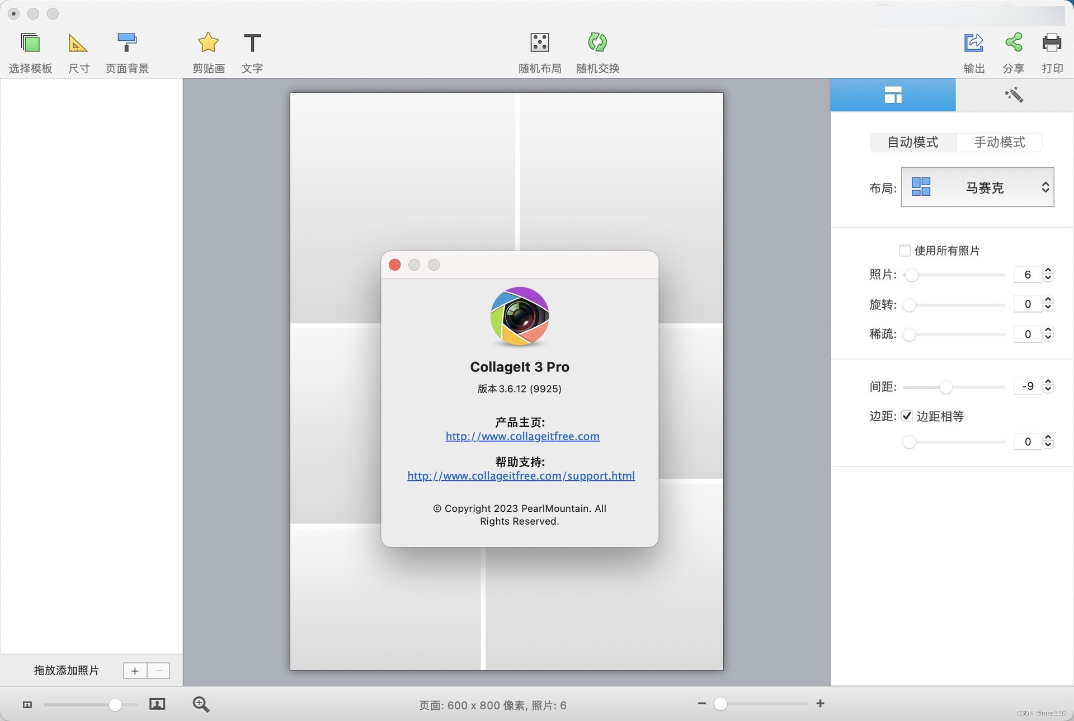Open the layout (布局) mosaic dropdown
1074x721 pixels.
[x=977, y=187]
